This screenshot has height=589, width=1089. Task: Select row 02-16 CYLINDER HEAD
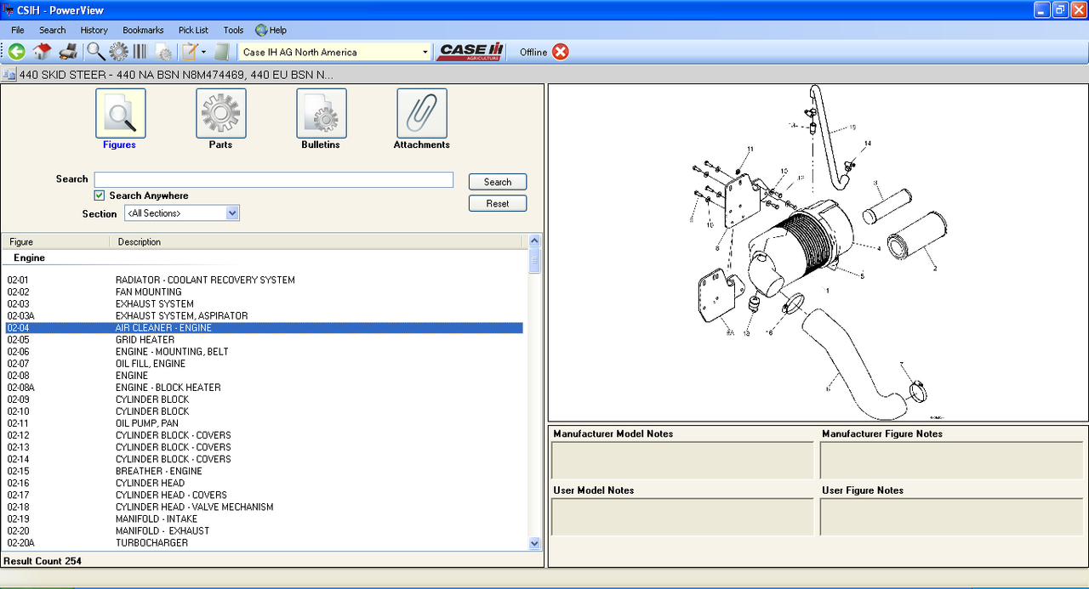click(x=264, y=483)
